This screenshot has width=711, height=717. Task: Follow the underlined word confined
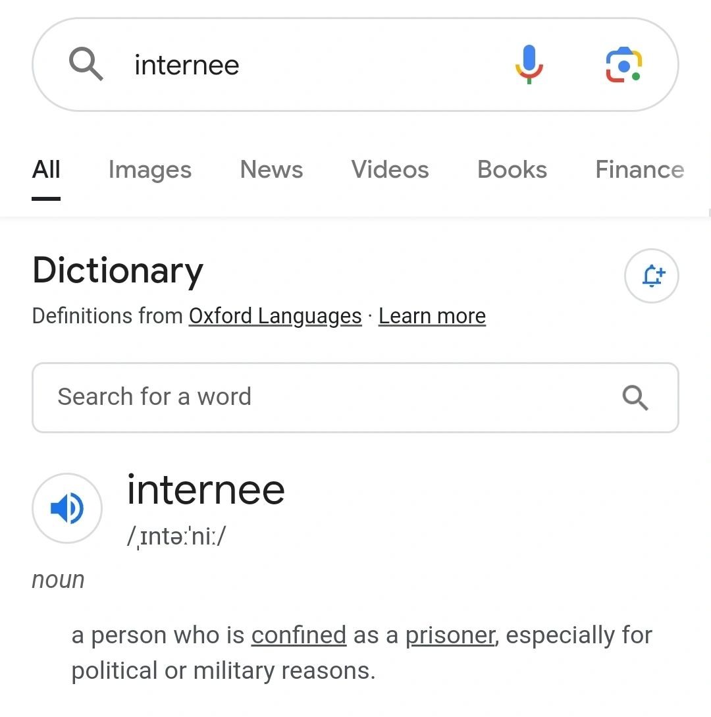pyautogui.click(x=299, y=635)
